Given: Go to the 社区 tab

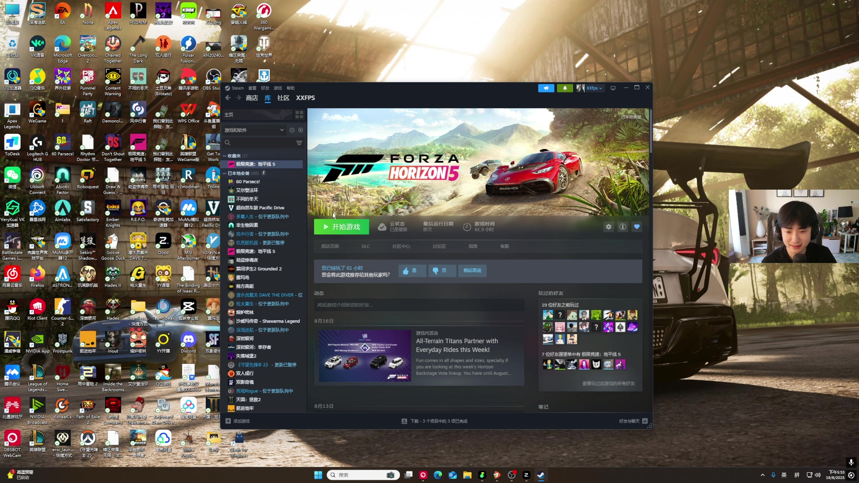Looking at the screenshot, I should click(283, 98).
